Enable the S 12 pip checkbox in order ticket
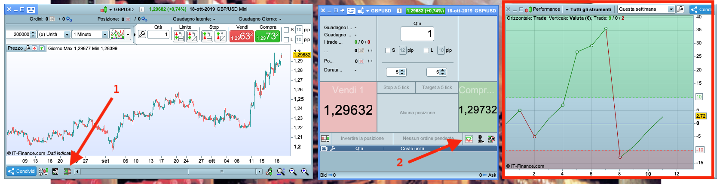 [x=388, y=50]
